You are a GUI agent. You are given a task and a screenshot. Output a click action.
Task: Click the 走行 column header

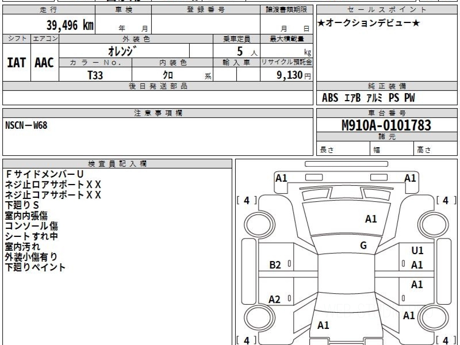click(49, 10)
